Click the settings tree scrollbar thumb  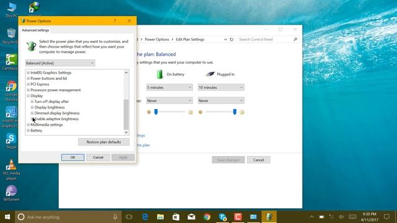click(x=126, y=114)
